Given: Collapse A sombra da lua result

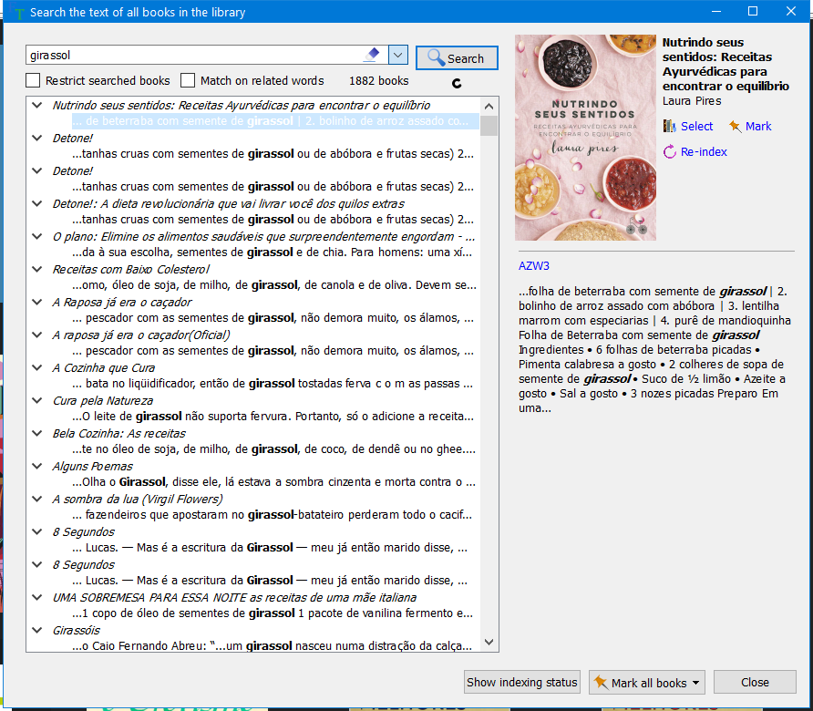Looking at the screenshot, I should point(36,499).
